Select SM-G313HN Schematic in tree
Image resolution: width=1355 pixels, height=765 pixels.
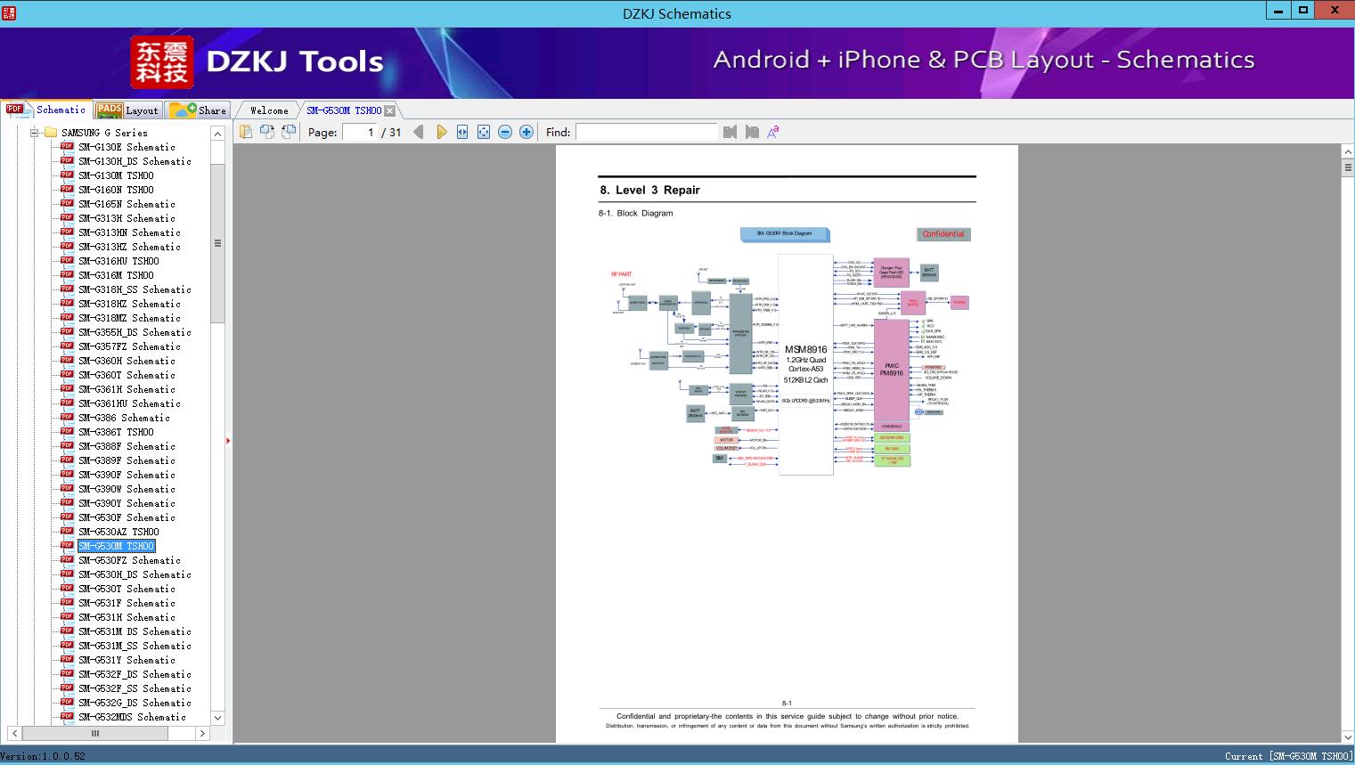(129, 232)
